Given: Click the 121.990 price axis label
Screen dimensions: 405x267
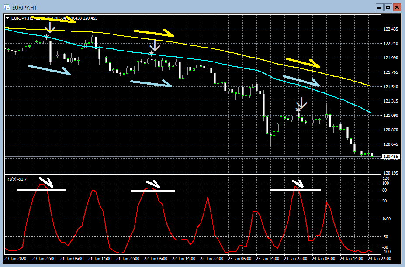Looking at the screenshot, I should click(x=391, y=58).
